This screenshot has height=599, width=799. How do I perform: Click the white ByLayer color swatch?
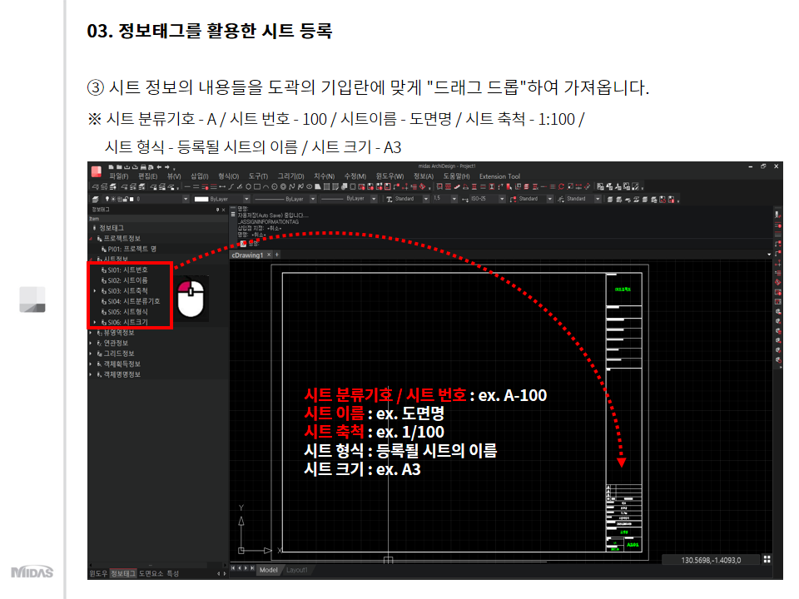point(201,199)
